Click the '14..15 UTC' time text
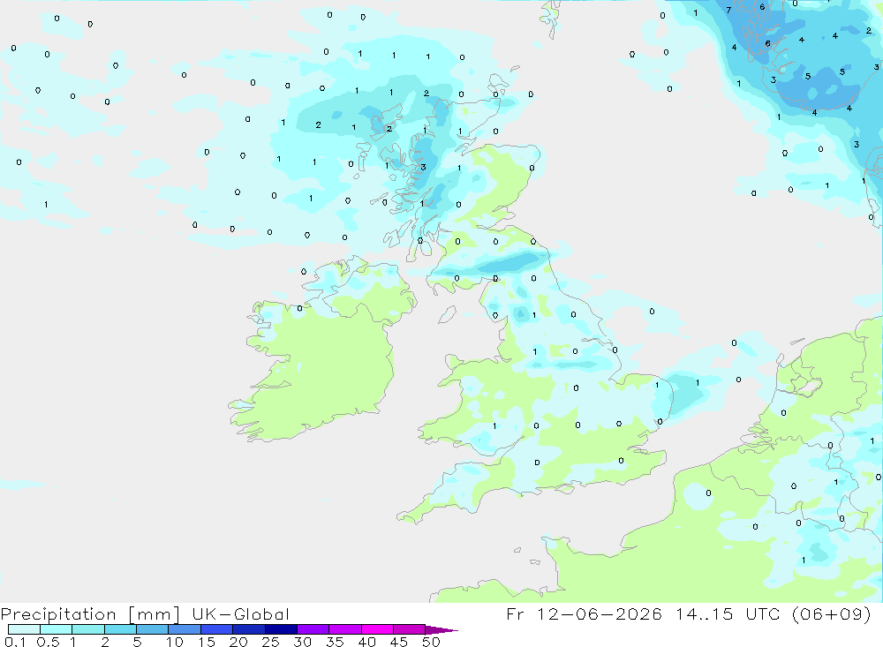This screenshot has width=883, height=647. [x=728, y=613]
